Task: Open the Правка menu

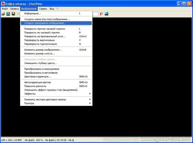Action: coord(15,8)
